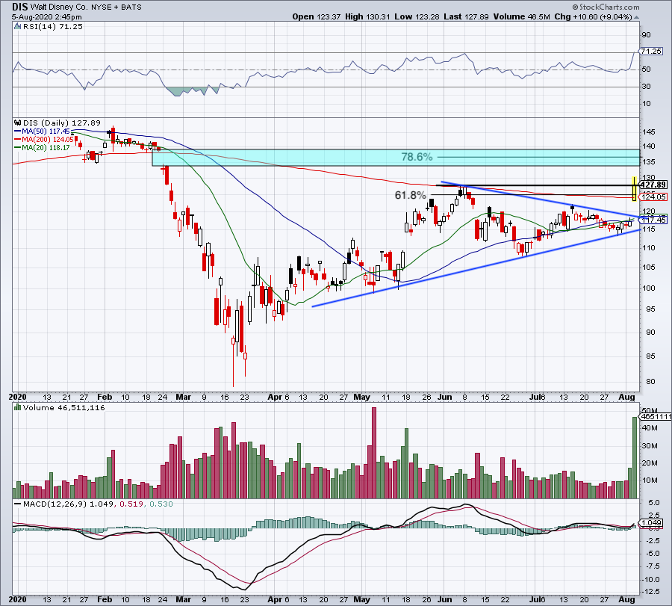This screenshot has width=672, height=606.
Task: Click the 71.25 RSI value tag
Action: pos(651,51)
